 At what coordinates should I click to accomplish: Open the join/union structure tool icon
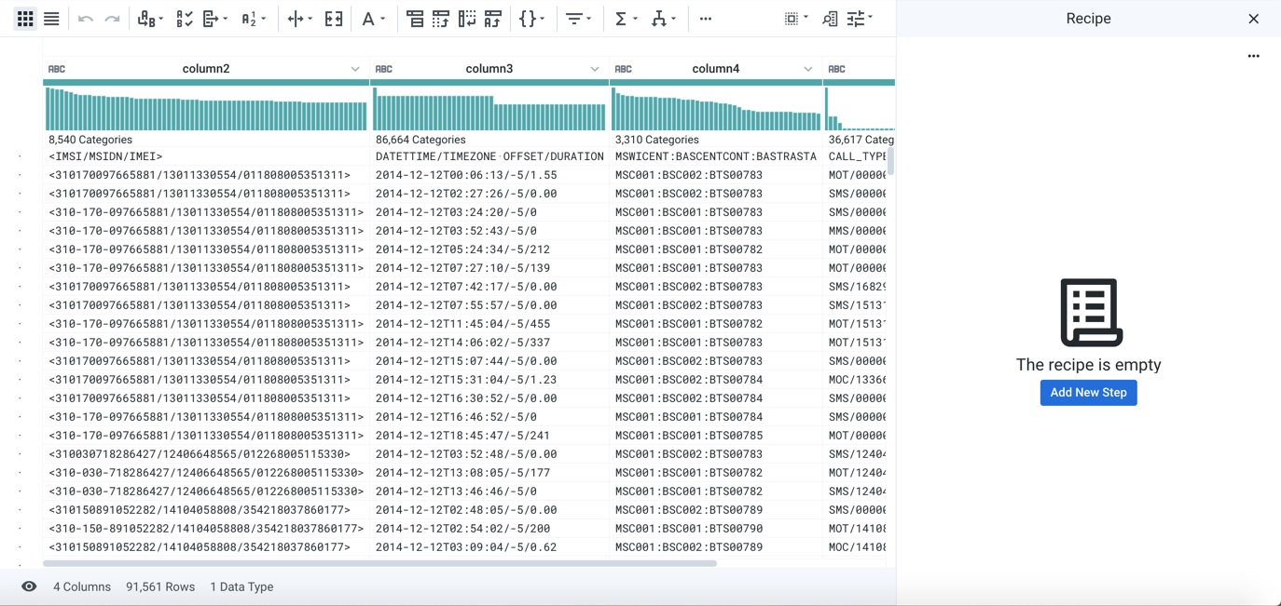pyautogui.click(x=659, y=19)
